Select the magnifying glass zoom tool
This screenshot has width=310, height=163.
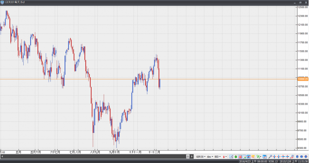[270, 157]
